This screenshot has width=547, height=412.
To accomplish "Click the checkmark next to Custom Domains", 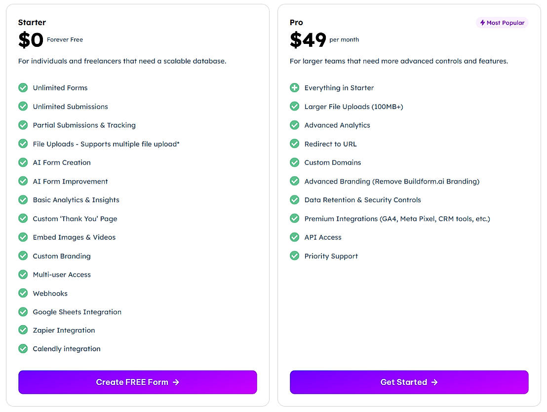I will [x=295, y=162].
